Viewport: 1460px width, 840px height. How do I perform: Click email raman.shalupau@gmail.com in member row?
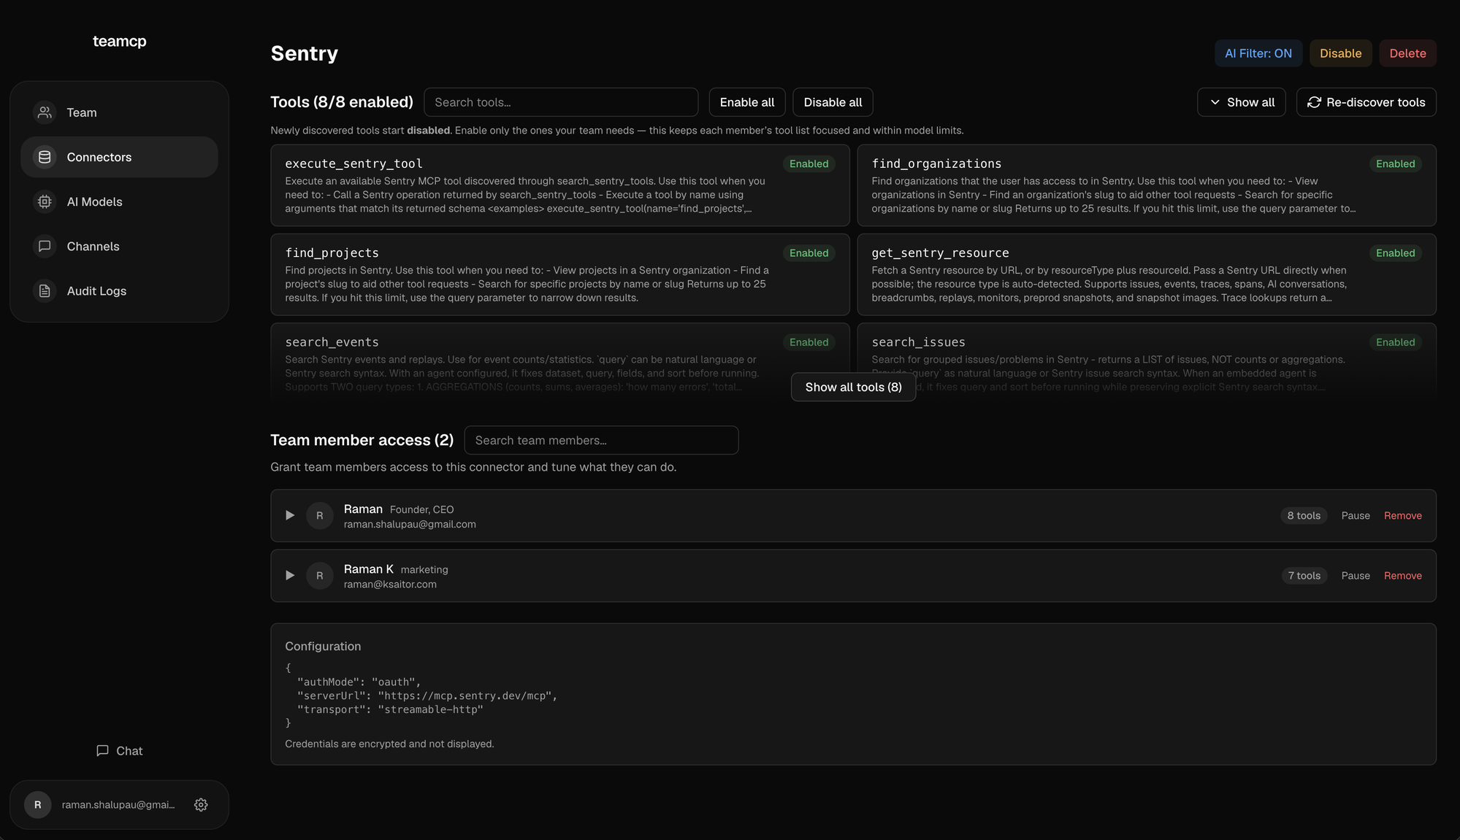pyautogui.click(x=410, y=524)
